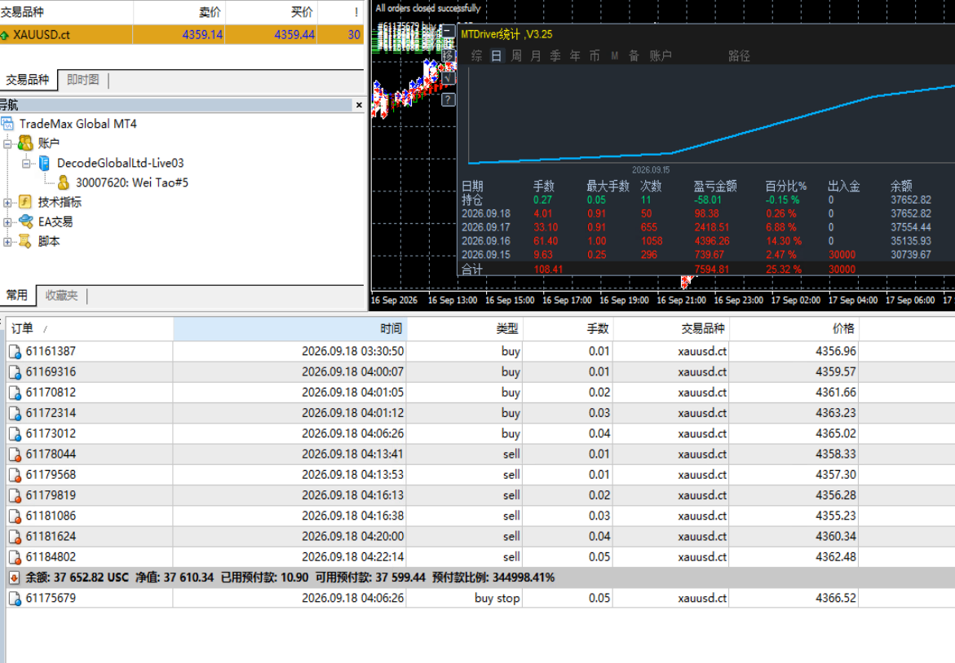Click the 卖价 column header in market watch
This screenshot has width=955, height=663.
(x=179, y=11)
